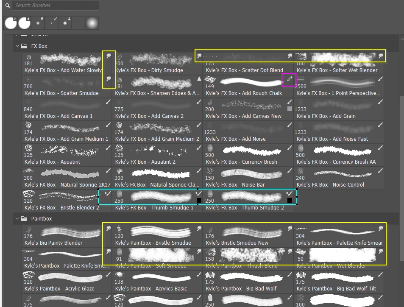The height and width of the screenshot is (307, 404).
Task: Select the soft round recent brush preset
Action: [92, 23]
